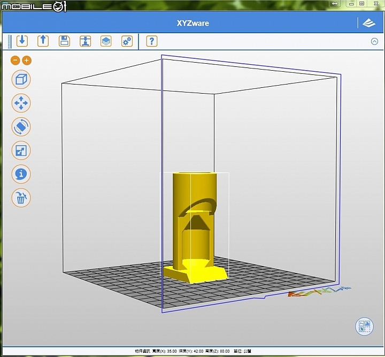This screenshot has width=385, height=357.
Task: Click the width (X) 35.00 value
Action: [172, 351]
